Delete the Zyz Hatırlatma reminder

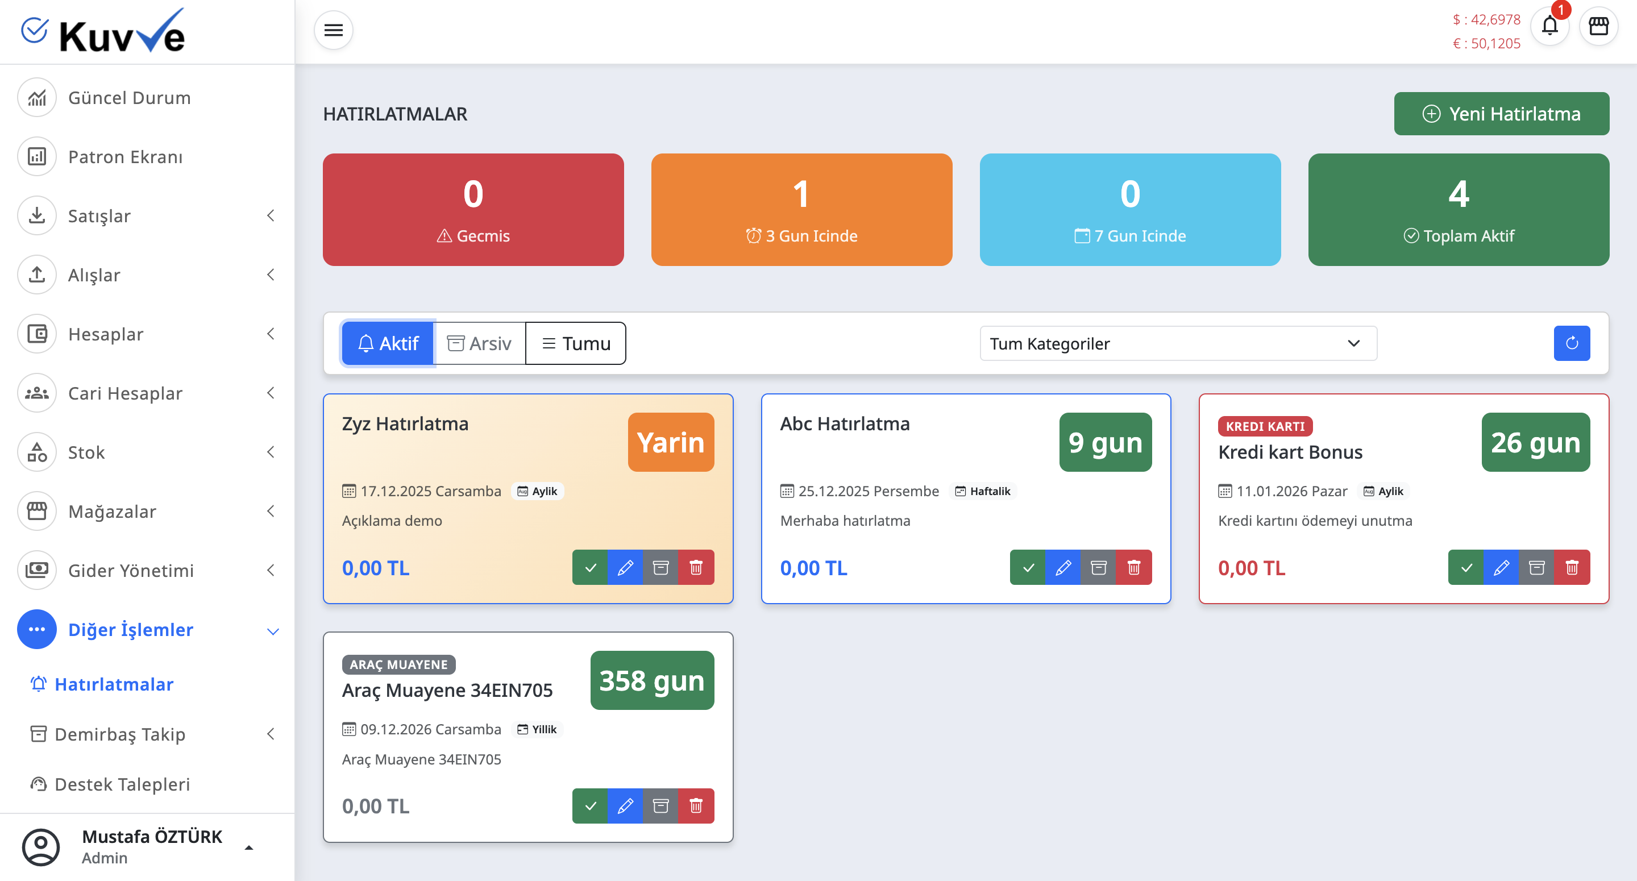696,567
